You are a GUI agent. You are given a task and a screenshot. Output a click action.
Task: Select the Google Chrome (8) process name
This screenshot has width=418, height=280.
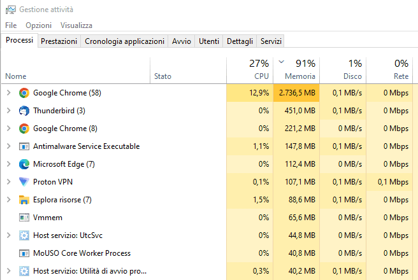pyautogui.click(x=65, y=129)
